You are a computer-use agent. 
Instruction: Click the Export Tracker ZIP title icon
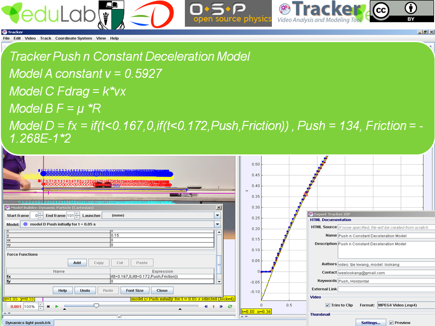coord(311,214)
